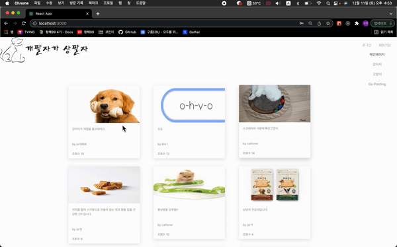The width and height of the screenshot is (397, 247).
Task: Click the "조회수 4" view count
Action: coord(248,234)
